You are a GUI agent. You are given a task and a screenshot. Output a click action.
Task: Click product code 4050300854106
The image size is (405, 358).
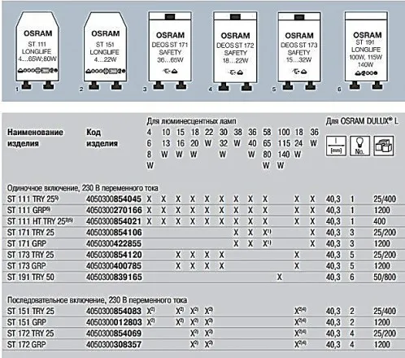coord(114,233)
